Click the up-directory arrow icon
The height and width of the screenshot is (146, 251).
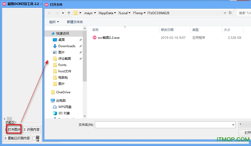point(69,13)
